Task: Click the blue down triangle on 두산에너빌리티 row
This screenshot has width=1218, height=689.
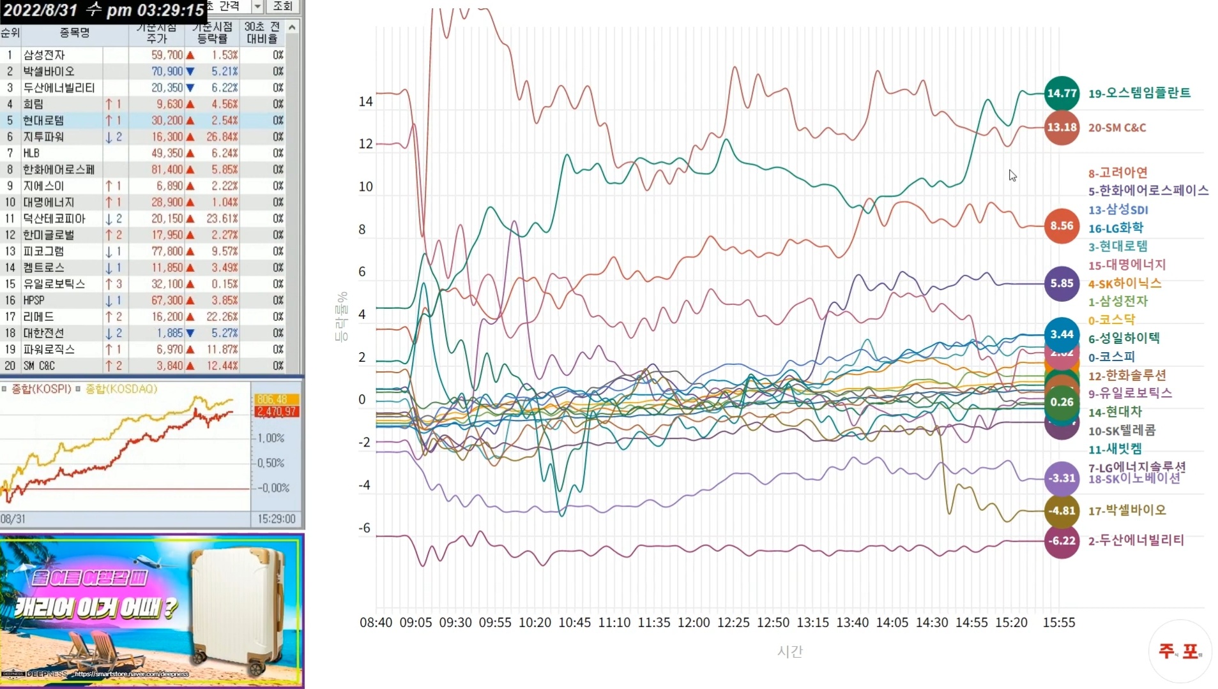Action: (190, 88)
